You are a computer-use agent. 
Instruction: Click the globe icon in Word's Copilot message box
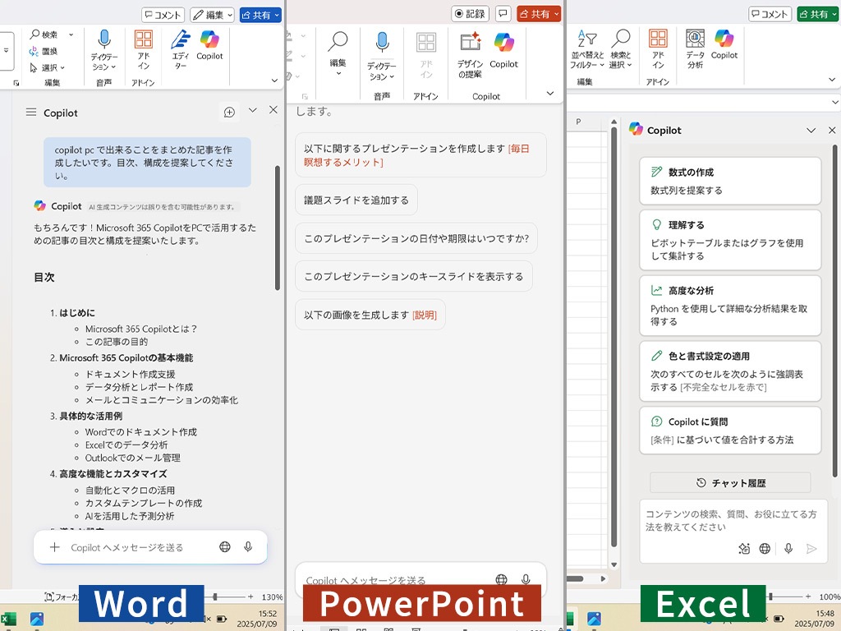pyautogui.click(x=225, y=546)
